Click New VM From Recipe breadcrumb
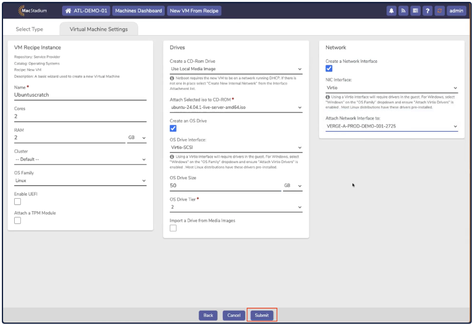 (194, 10)
